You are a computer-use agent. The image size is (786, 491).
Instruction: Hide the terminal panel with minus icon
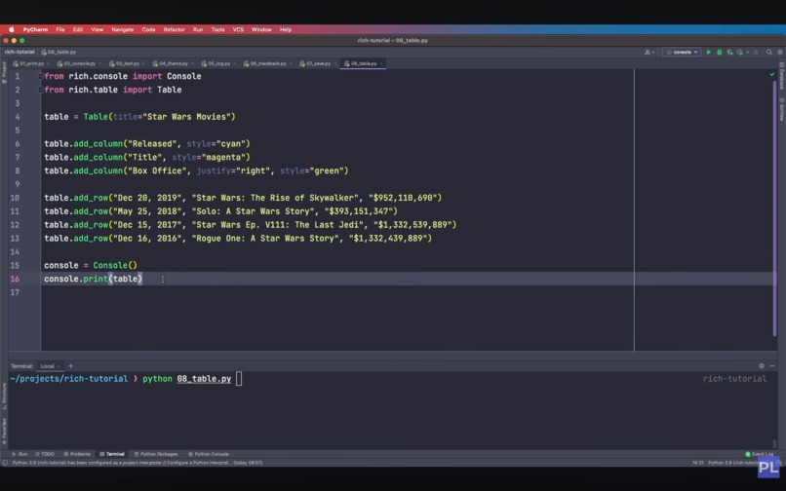pyautogui.click(x=772, y=365)
